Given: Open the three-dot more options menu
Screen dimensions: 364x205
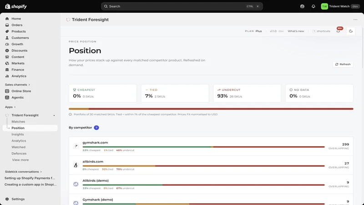Looking at the screenshot, I should 355,20.
